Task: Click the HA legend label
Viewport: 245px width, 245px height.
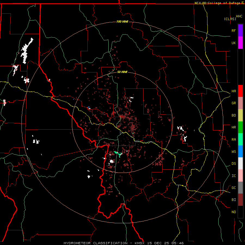Action: 234,91
